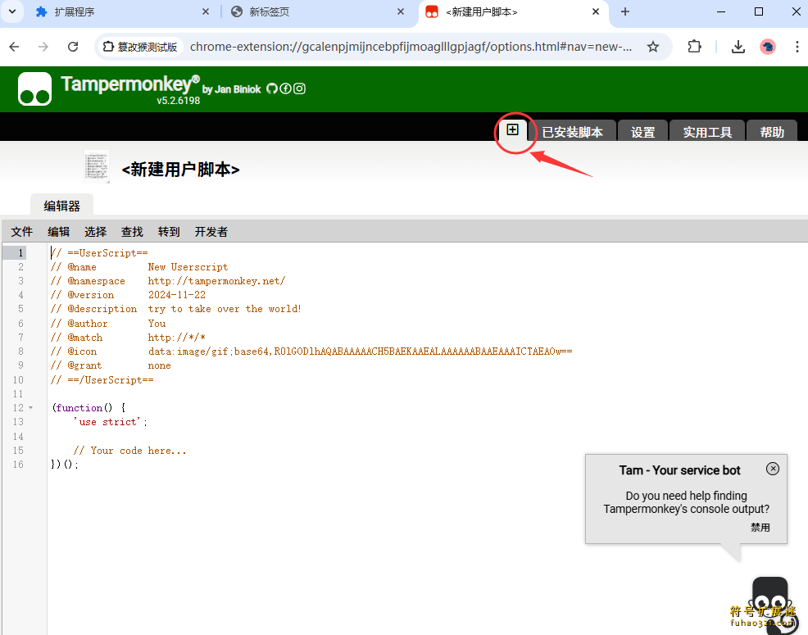Screen dimensions: 808x635
Task: Click the extensions puzzle icon in toolbar
Action: point(694,47)
